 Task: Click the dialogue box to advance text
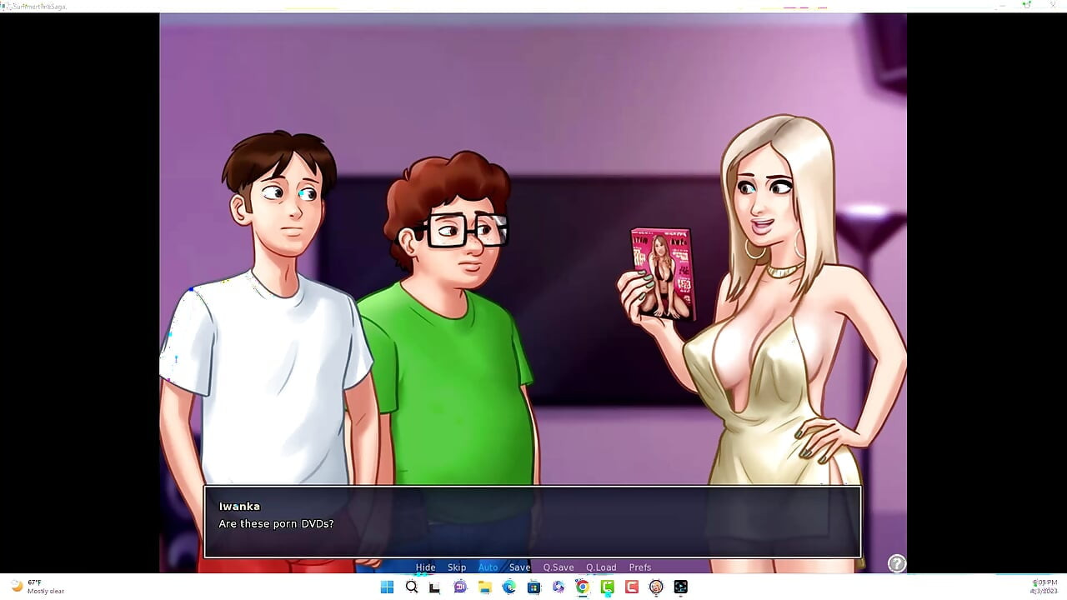pos(533,522)
